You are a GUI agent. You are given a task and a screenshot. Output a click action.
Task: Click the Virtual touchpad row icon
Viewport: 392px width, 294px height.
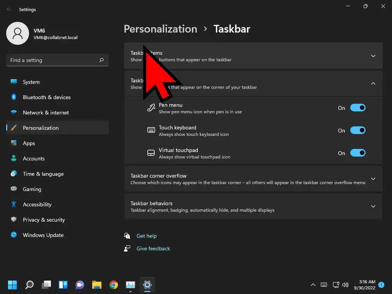pos(151,153)
